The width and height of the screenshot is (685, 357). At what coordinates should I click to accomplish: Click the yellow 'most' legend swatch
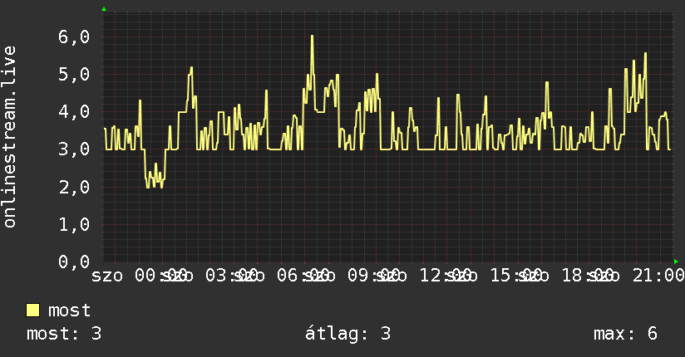point(32,311)
